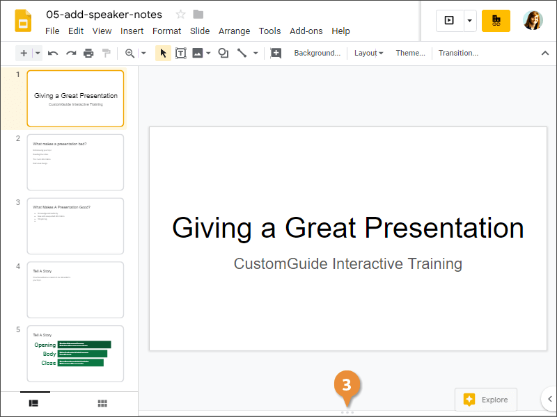Select slide 5 thumbnail with Opening Body Close chart
The width and height of the screenshot is (557, 417).
75,354
